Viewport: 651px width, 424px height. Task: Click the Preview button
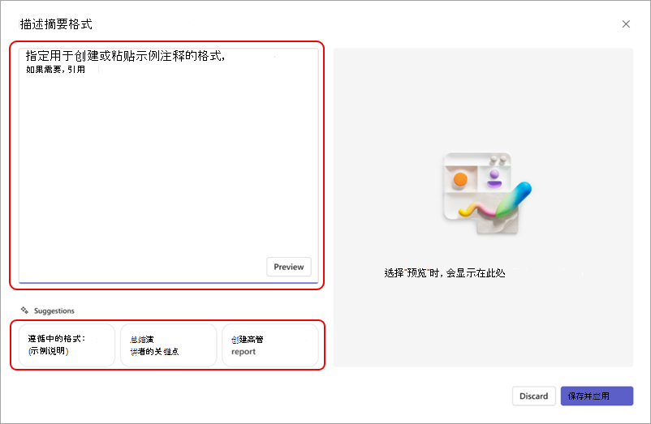(288, 267)
